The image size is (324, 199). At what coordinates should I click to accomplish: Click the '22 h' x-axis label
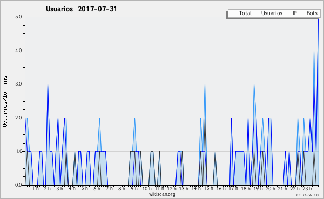295,189
